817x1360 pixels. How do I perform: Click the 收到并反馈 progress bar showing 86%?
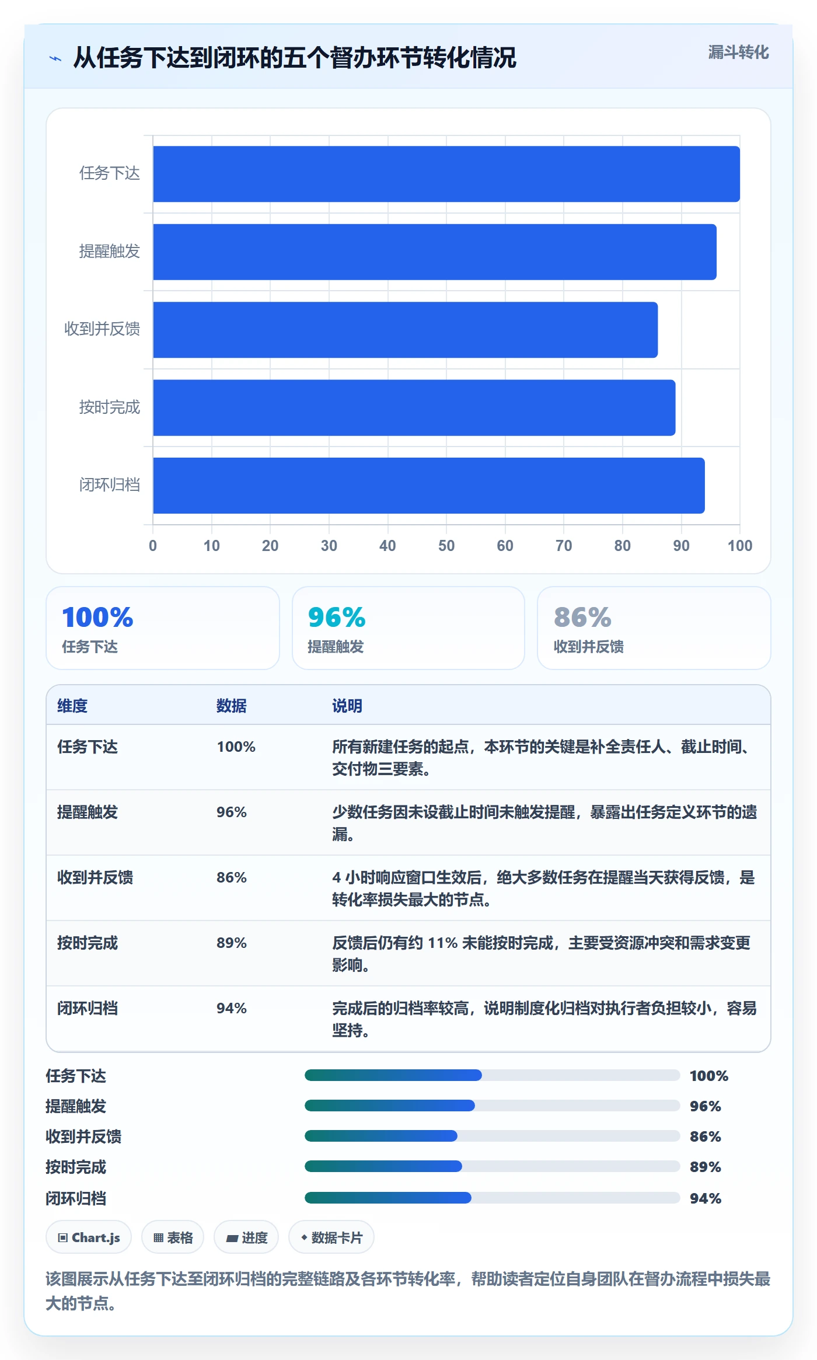[492, 1136]
